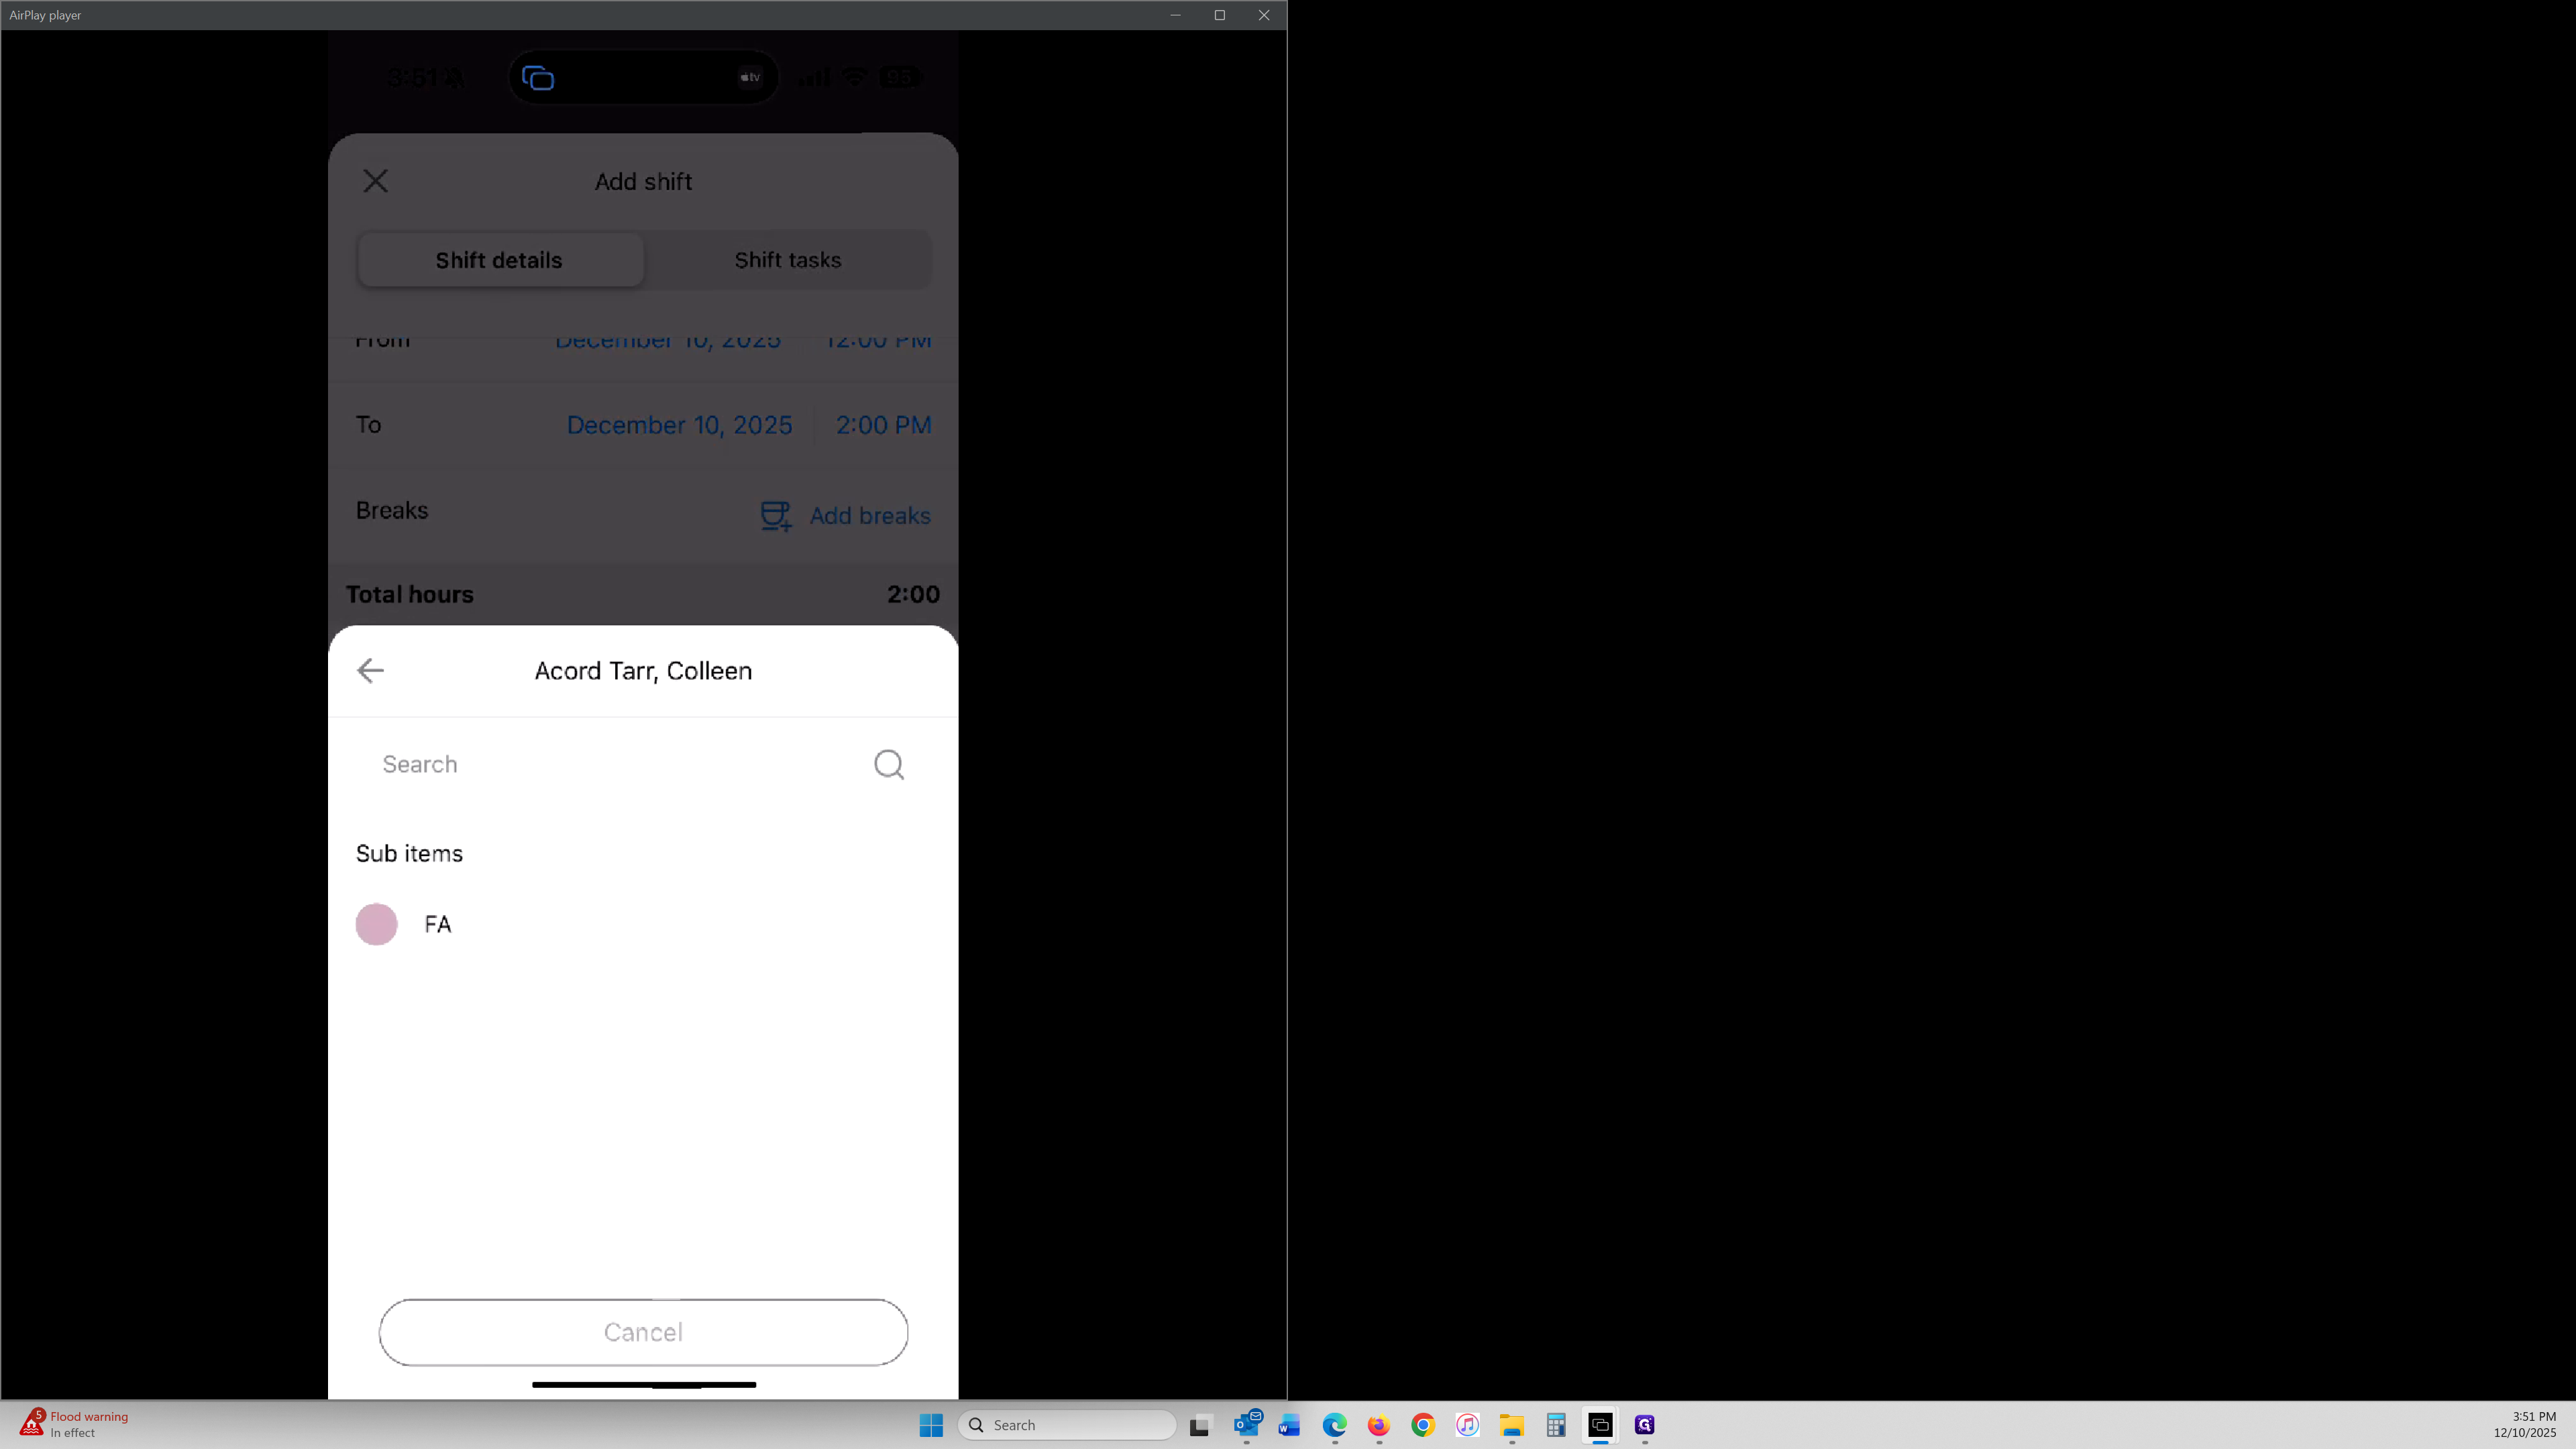
Task: Switch to the Shift tasks tab
Action: tap(787, 260)
